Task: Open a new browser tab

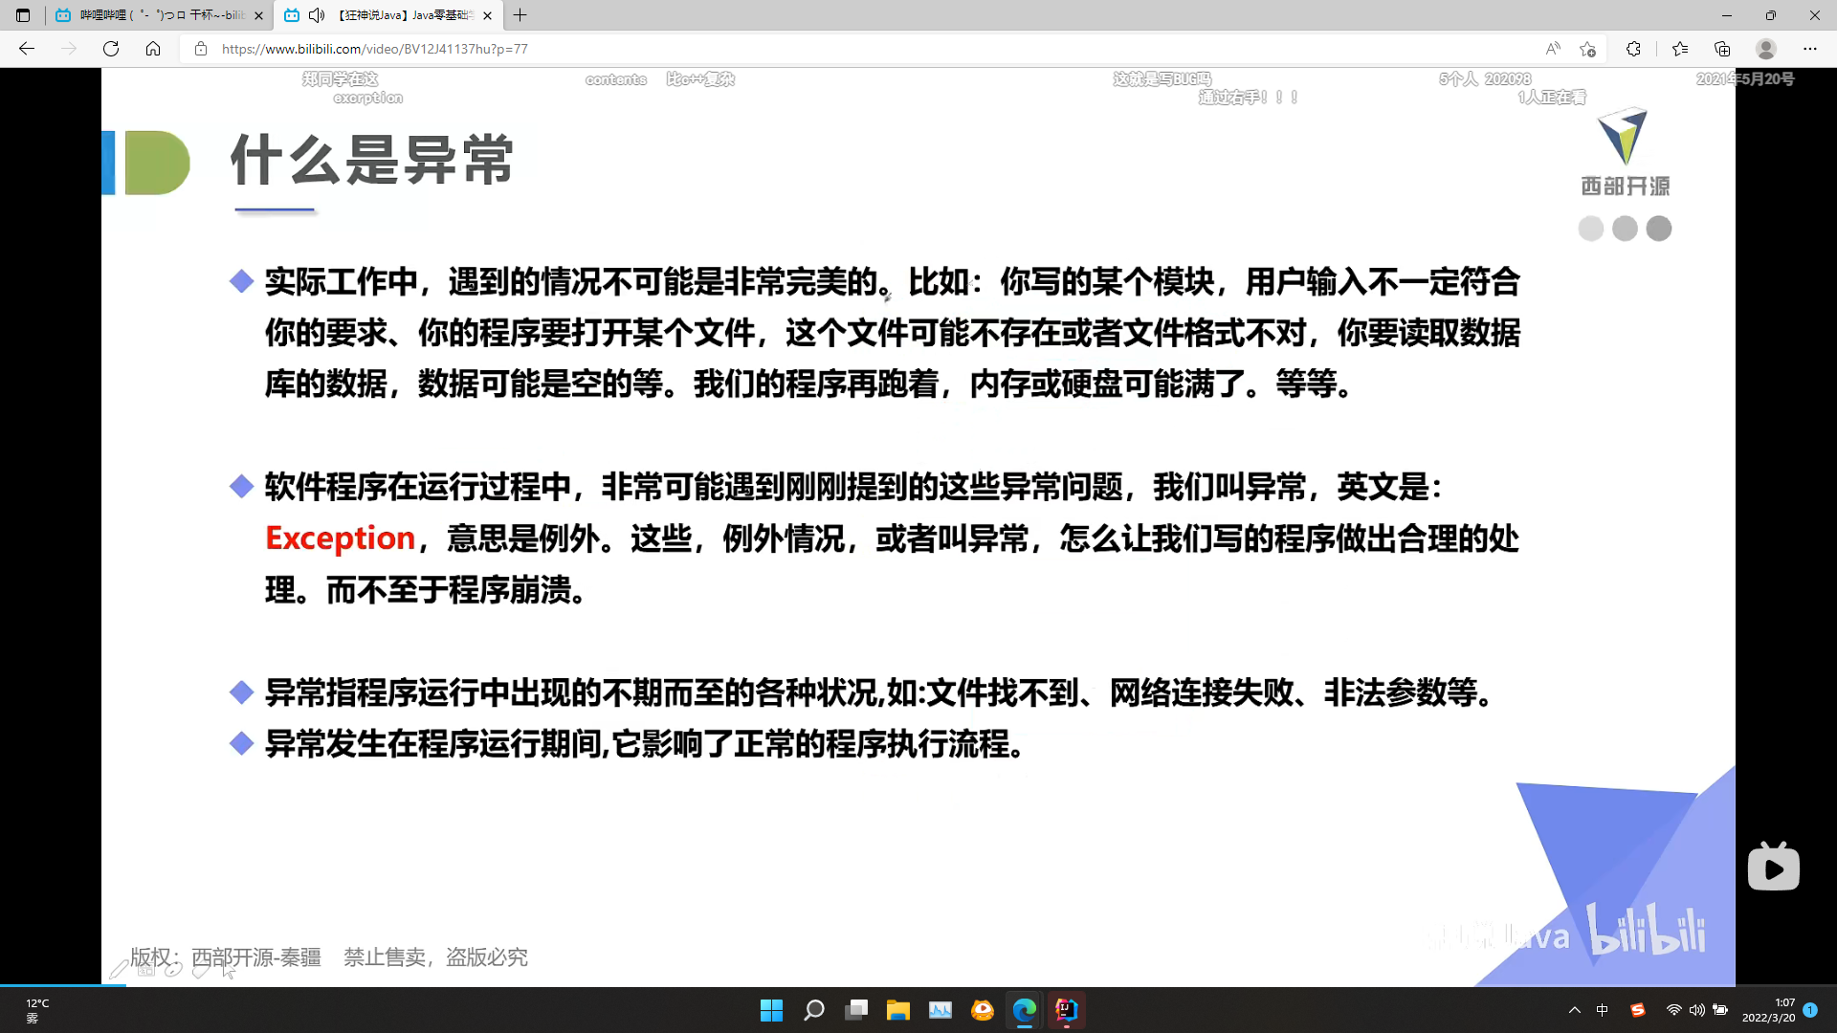Action: (520, 15)
